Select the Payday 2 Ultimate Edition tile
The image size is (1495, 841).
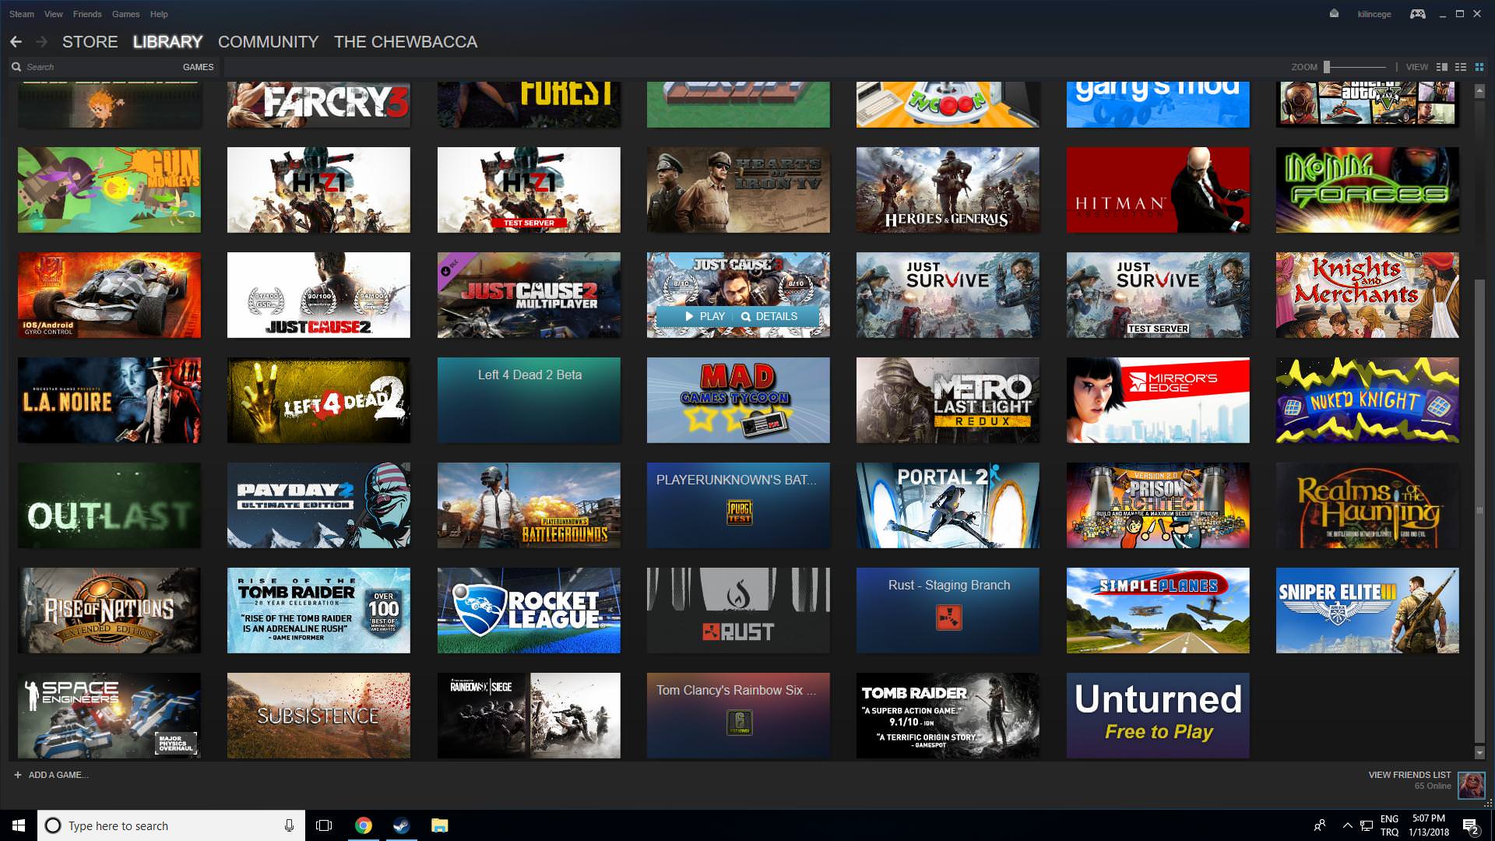coord(318,505)
